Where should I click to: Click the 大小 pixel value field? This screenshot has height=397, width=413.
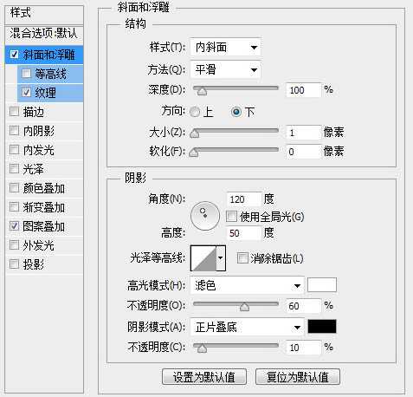pyautogui.click(x=303, y=133)
